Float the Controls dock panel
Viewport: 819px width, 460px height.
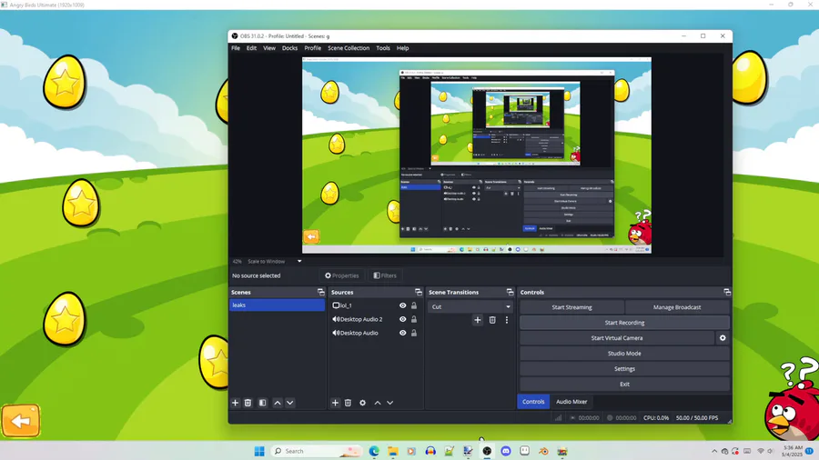click(726, 292)
